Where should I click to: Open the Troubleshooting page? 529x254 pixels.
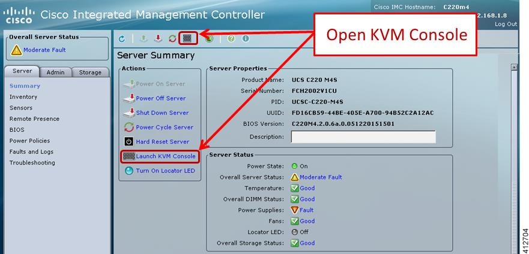pyautogui.click(x=32, y=163)
